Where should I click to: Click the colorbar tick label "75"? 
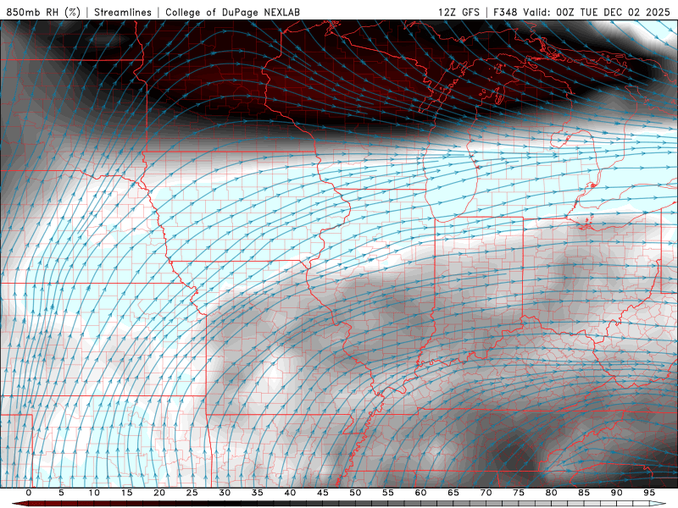(x=519, y=493)
